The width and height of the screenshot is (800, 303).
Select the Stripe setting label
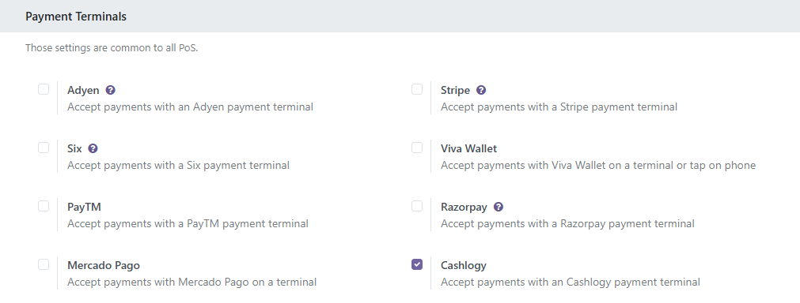(x=455, y=91)
